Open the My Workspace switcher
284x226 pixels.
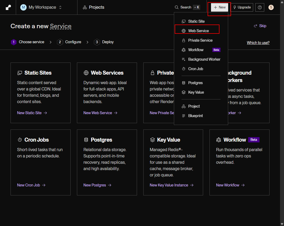coord(41,7)
